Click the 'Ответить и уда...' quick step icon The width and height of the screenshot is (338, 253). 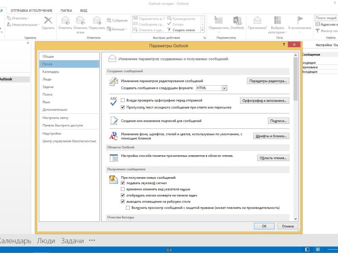[x=136, y=30]
